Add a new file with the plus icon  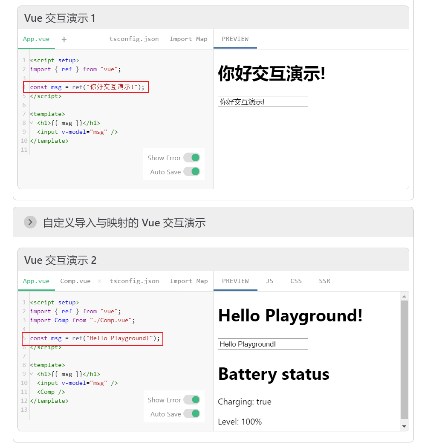pyautogui.click(x=64, y=39)
